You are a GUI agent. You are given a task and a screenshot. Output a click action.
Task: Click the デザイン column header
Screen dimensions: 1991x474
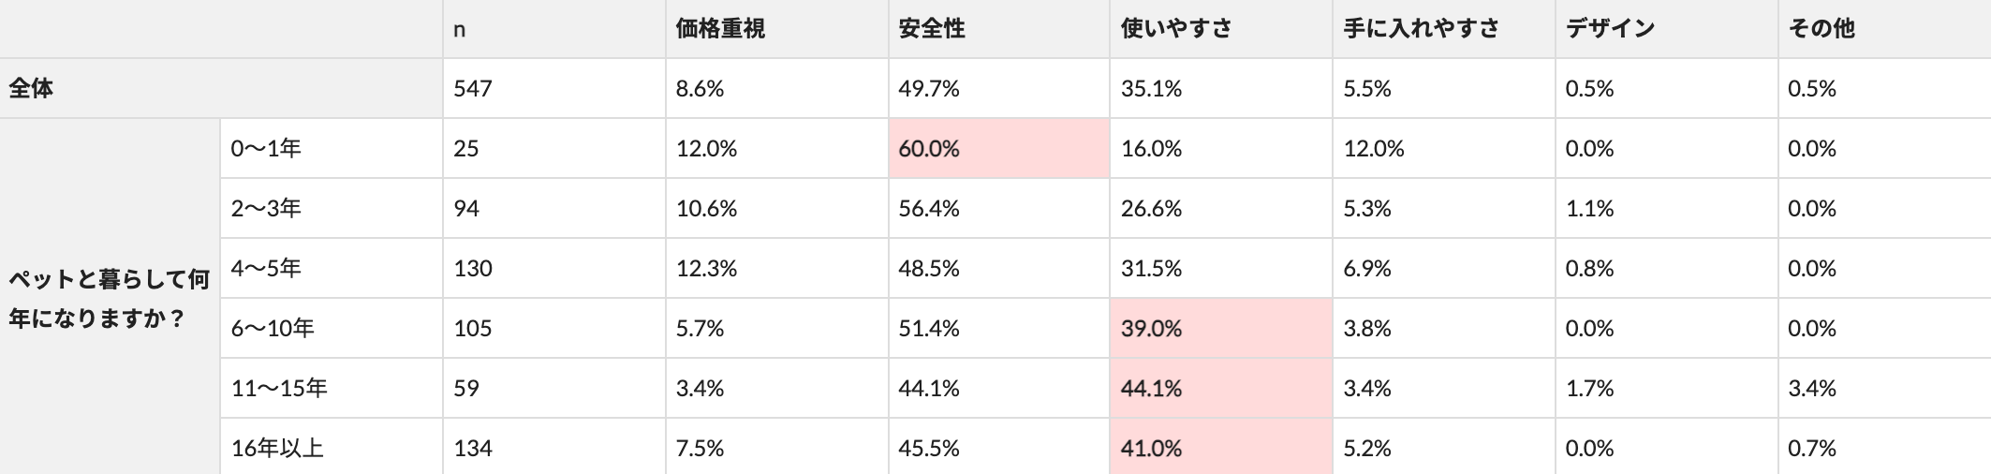tap(1610, 29)
